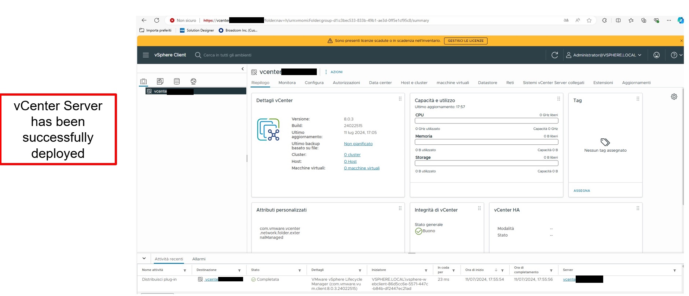Open the Administrator@VSPHERE.LOCAL user menu
The image size is (689, 296).
604,55
